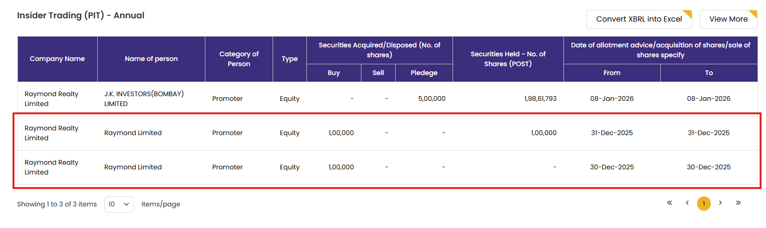
Task: Click Securities Held (POST) column header
Action: click(508, 59)
